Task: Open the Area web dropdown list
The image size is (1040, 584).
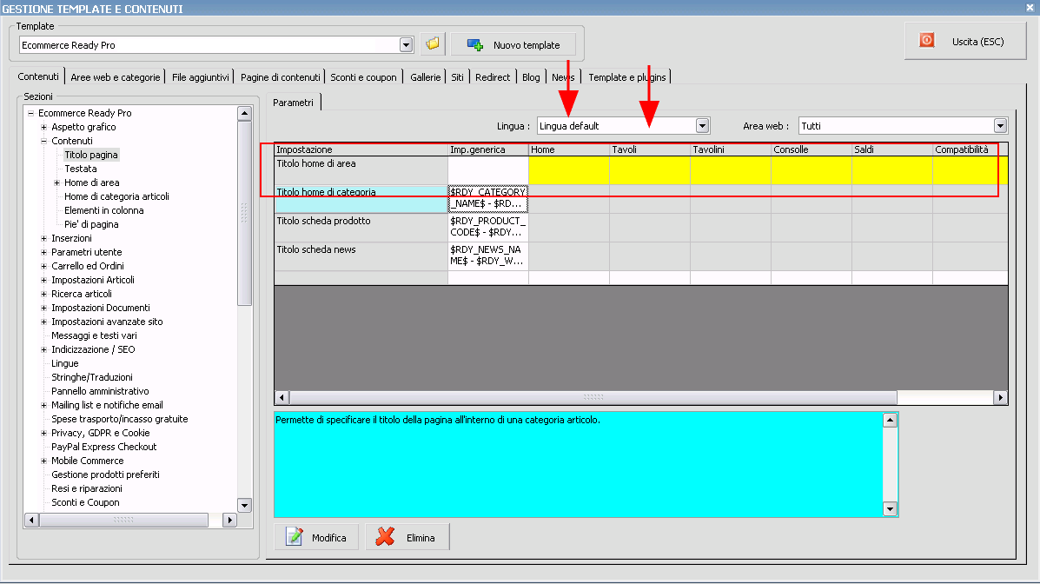Action: point(1000,126)
